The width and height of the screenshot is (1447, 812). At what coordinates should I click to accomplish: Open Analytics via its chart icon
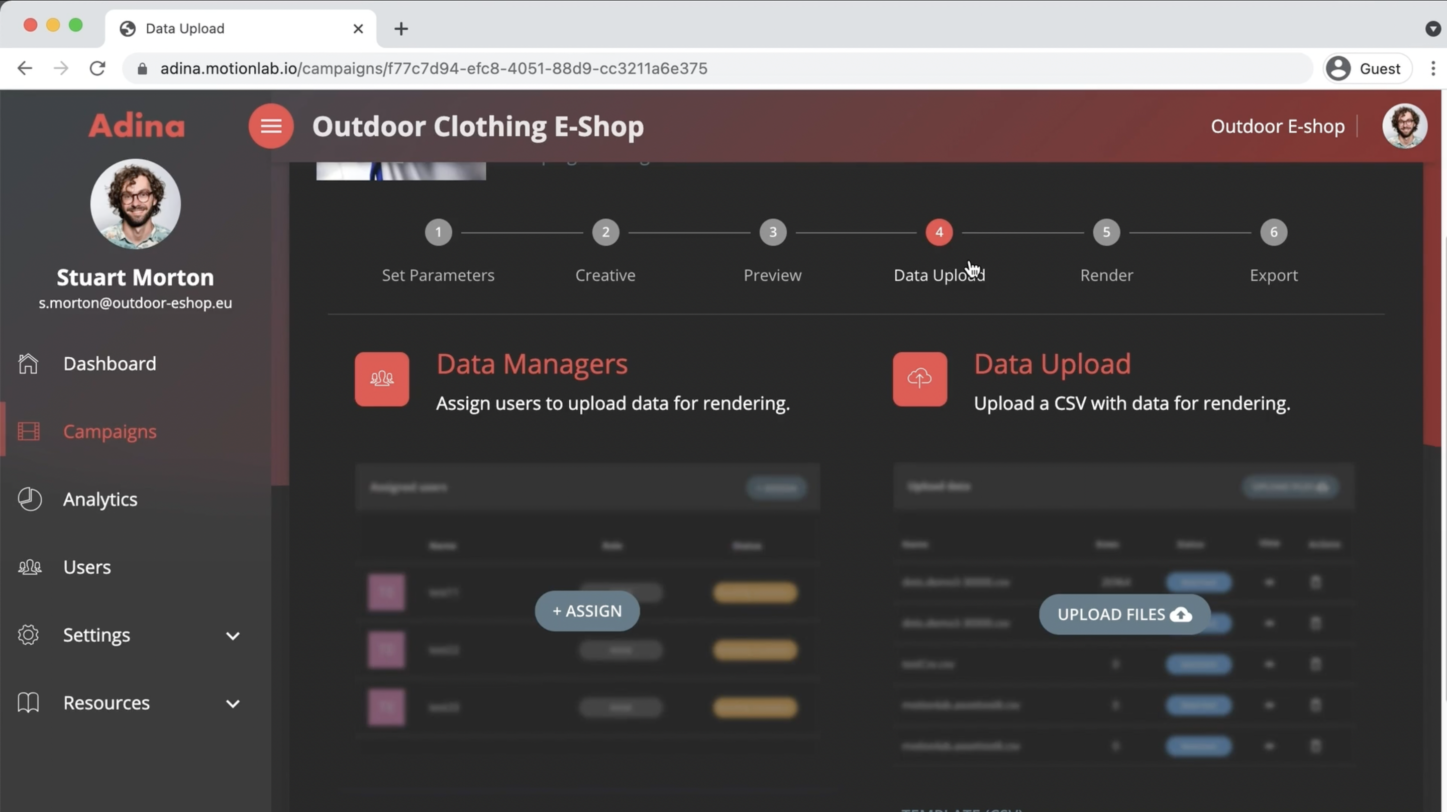coord(29,499)
